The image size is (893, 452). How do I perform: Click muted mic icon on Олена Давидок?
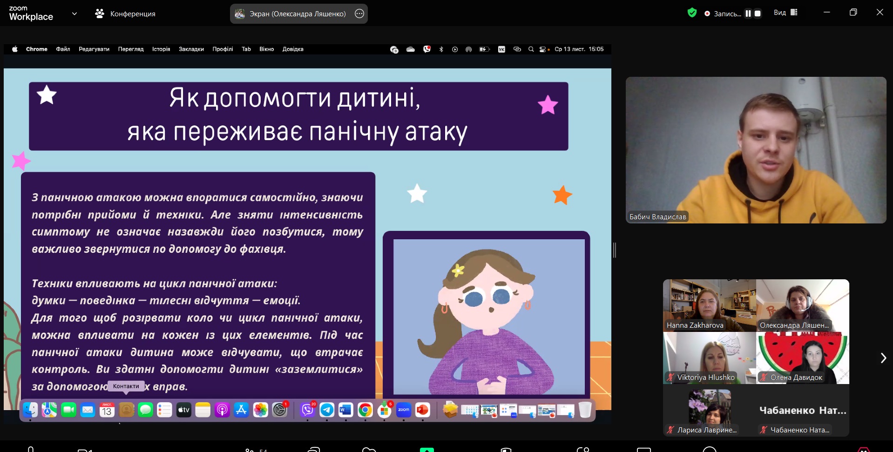click(764, 378)
